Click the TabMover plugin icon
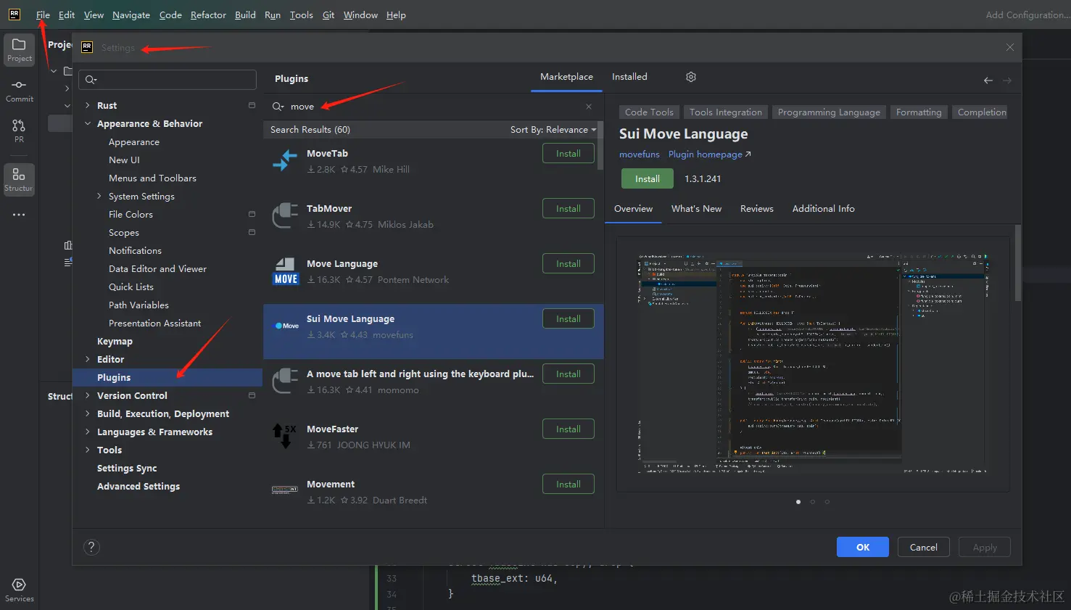The height and width of the screenshot is (610, 1071). pyautogui.click(x=286, y=215)
